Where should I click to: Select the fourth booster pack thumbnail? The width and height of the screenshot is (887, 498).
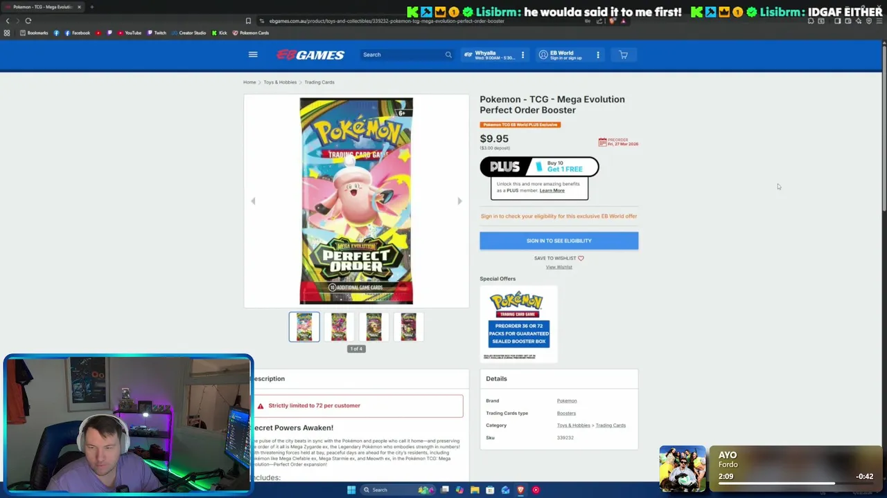tap(408, 327)
